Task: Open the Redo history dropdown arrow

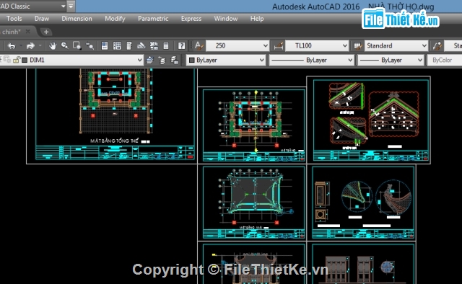Action: tap(40, 45)
